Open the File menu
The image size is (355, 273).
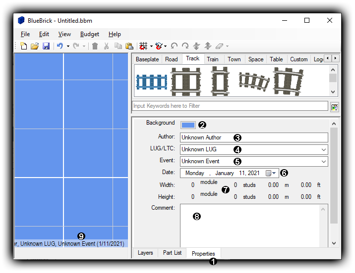click(x=25, y=34)
